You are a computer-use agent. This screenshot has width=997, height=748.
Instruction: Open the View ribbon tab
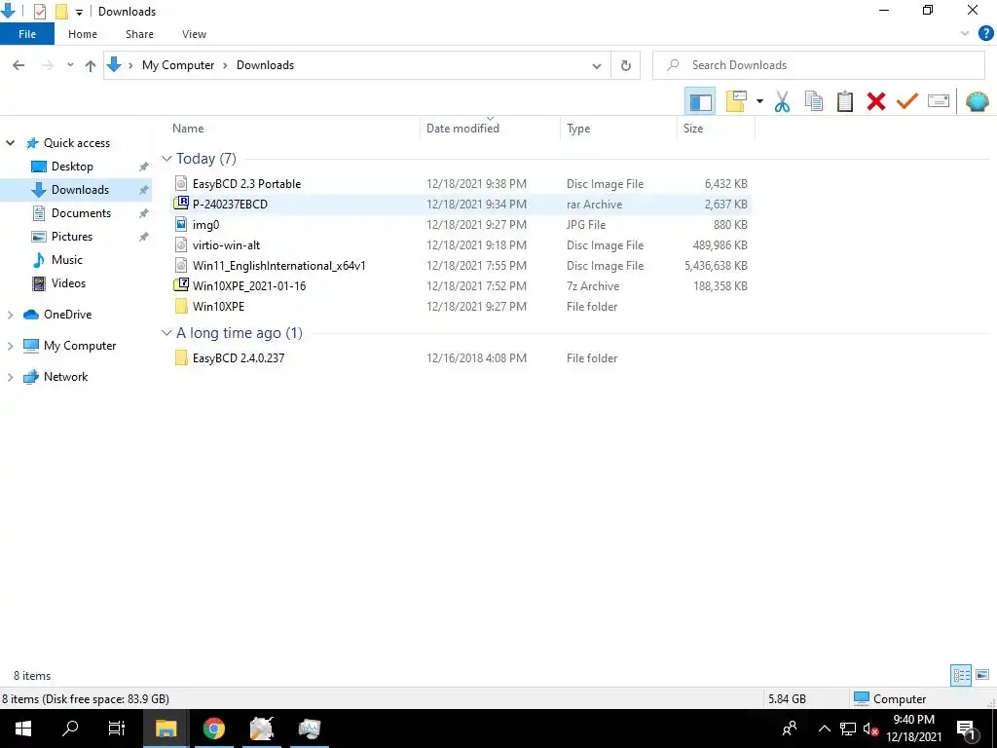pyautogui.click(x=194, y=34)
